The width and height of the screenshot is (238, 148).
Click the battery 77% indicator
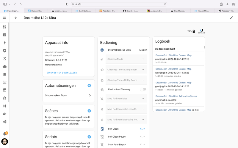click(191, 31)
